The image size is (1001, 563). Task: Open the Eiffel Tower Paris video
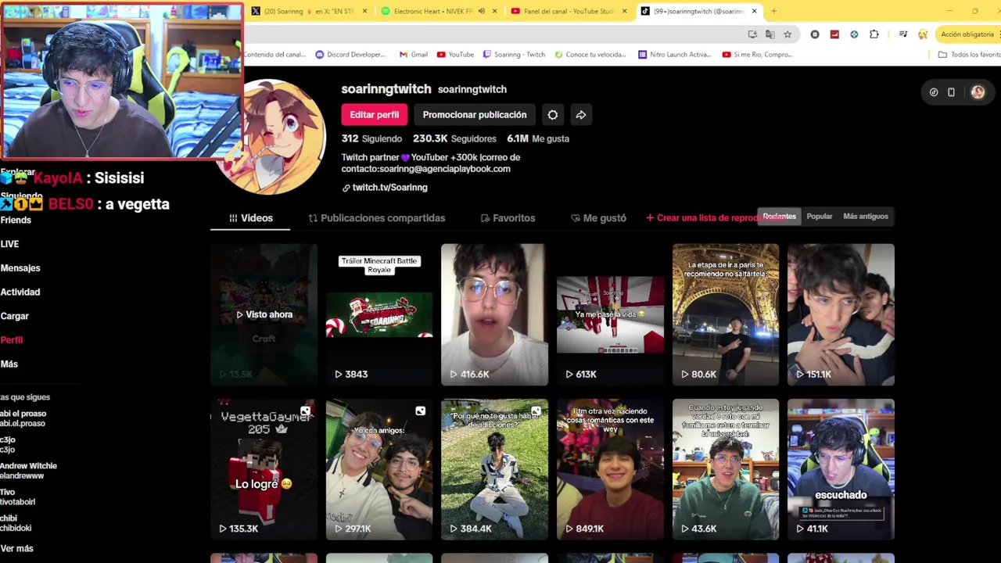pos(726,314)
